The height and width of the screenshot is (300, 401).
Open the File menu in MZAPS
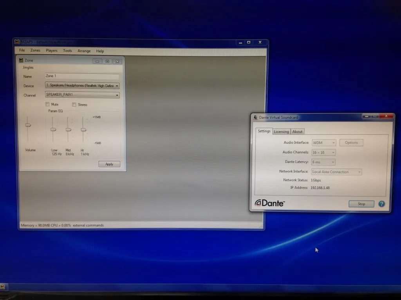point(22,50)
